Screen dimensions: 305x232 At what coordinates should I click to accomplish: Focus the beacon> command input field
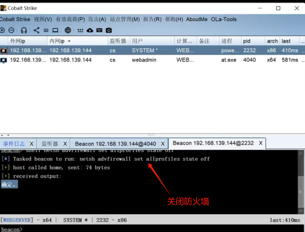(x=152, y=229)
